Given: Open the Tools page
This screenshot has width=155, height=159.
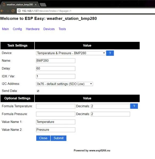Looking at the screenshot, I should (x=62, y=29).
